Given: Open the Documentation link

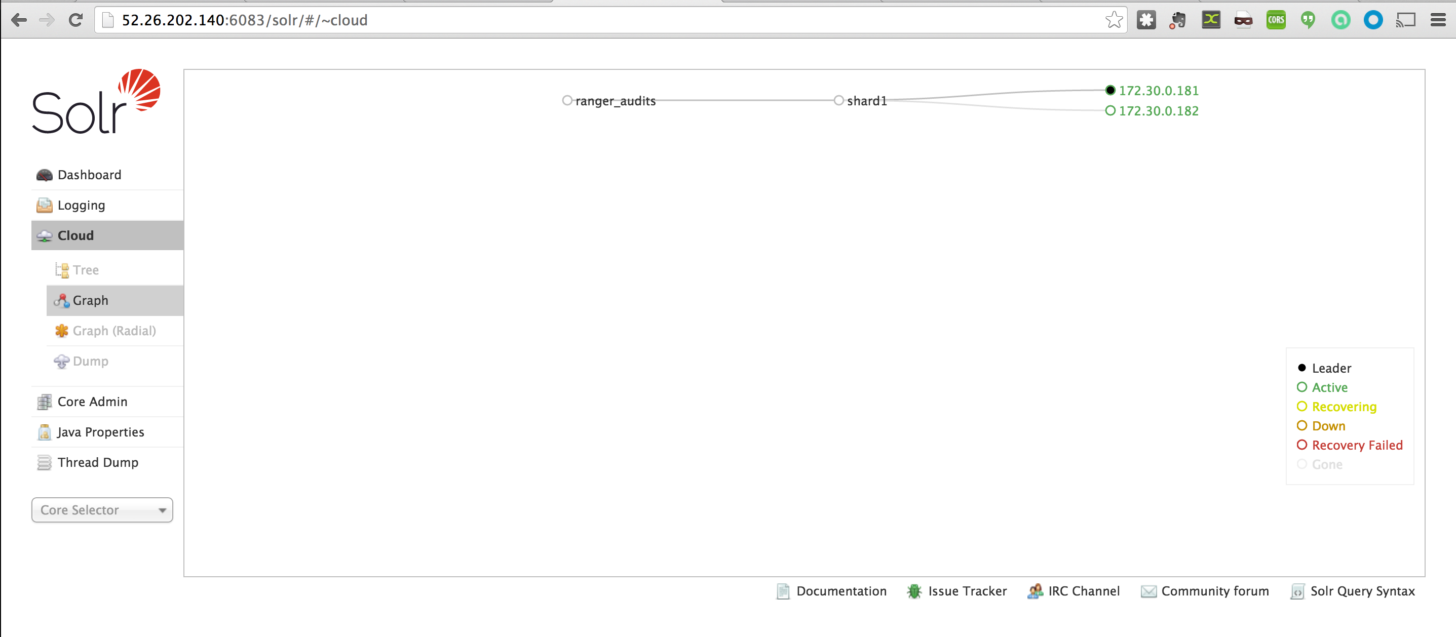Looking at the screenshot, I should 840,591.
